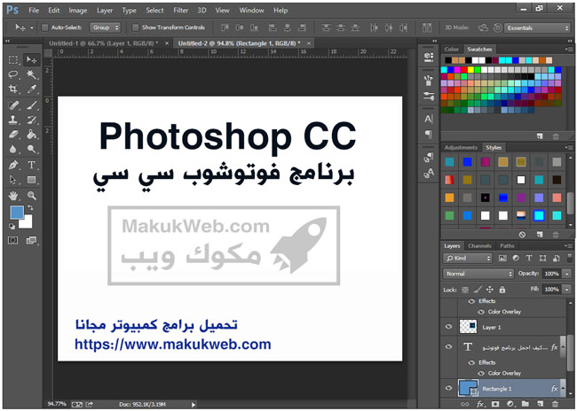
Task: Open the Paragraph panel icon
Action: coord(429,134)
